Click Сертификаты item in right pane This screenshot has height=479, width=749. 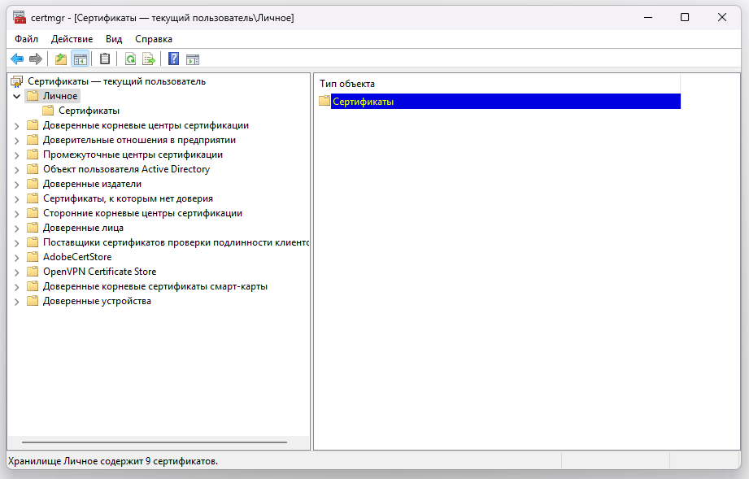coord(363,102)
